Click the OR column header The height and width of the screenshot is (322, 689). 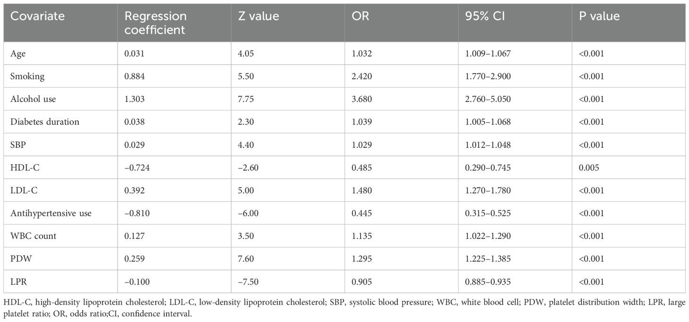click(361, 17)
